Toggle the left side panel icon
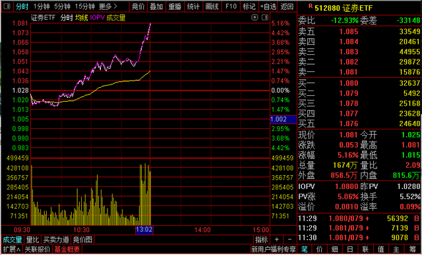The width and height of the screenshot is (422, 255). pos(7,6)
